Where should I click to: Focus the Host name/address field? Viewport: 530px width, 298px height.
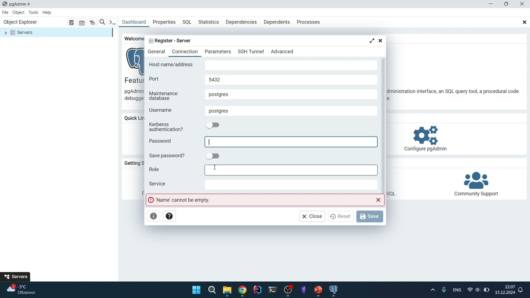pos(291,65)
